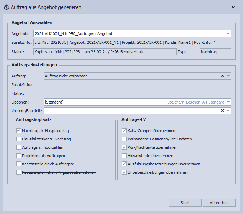Click Speichern in the Optionen field

coord(176,102)
